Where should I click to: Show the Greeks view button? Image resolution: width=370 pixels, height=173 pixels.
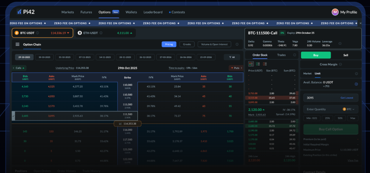coord(187,44)
